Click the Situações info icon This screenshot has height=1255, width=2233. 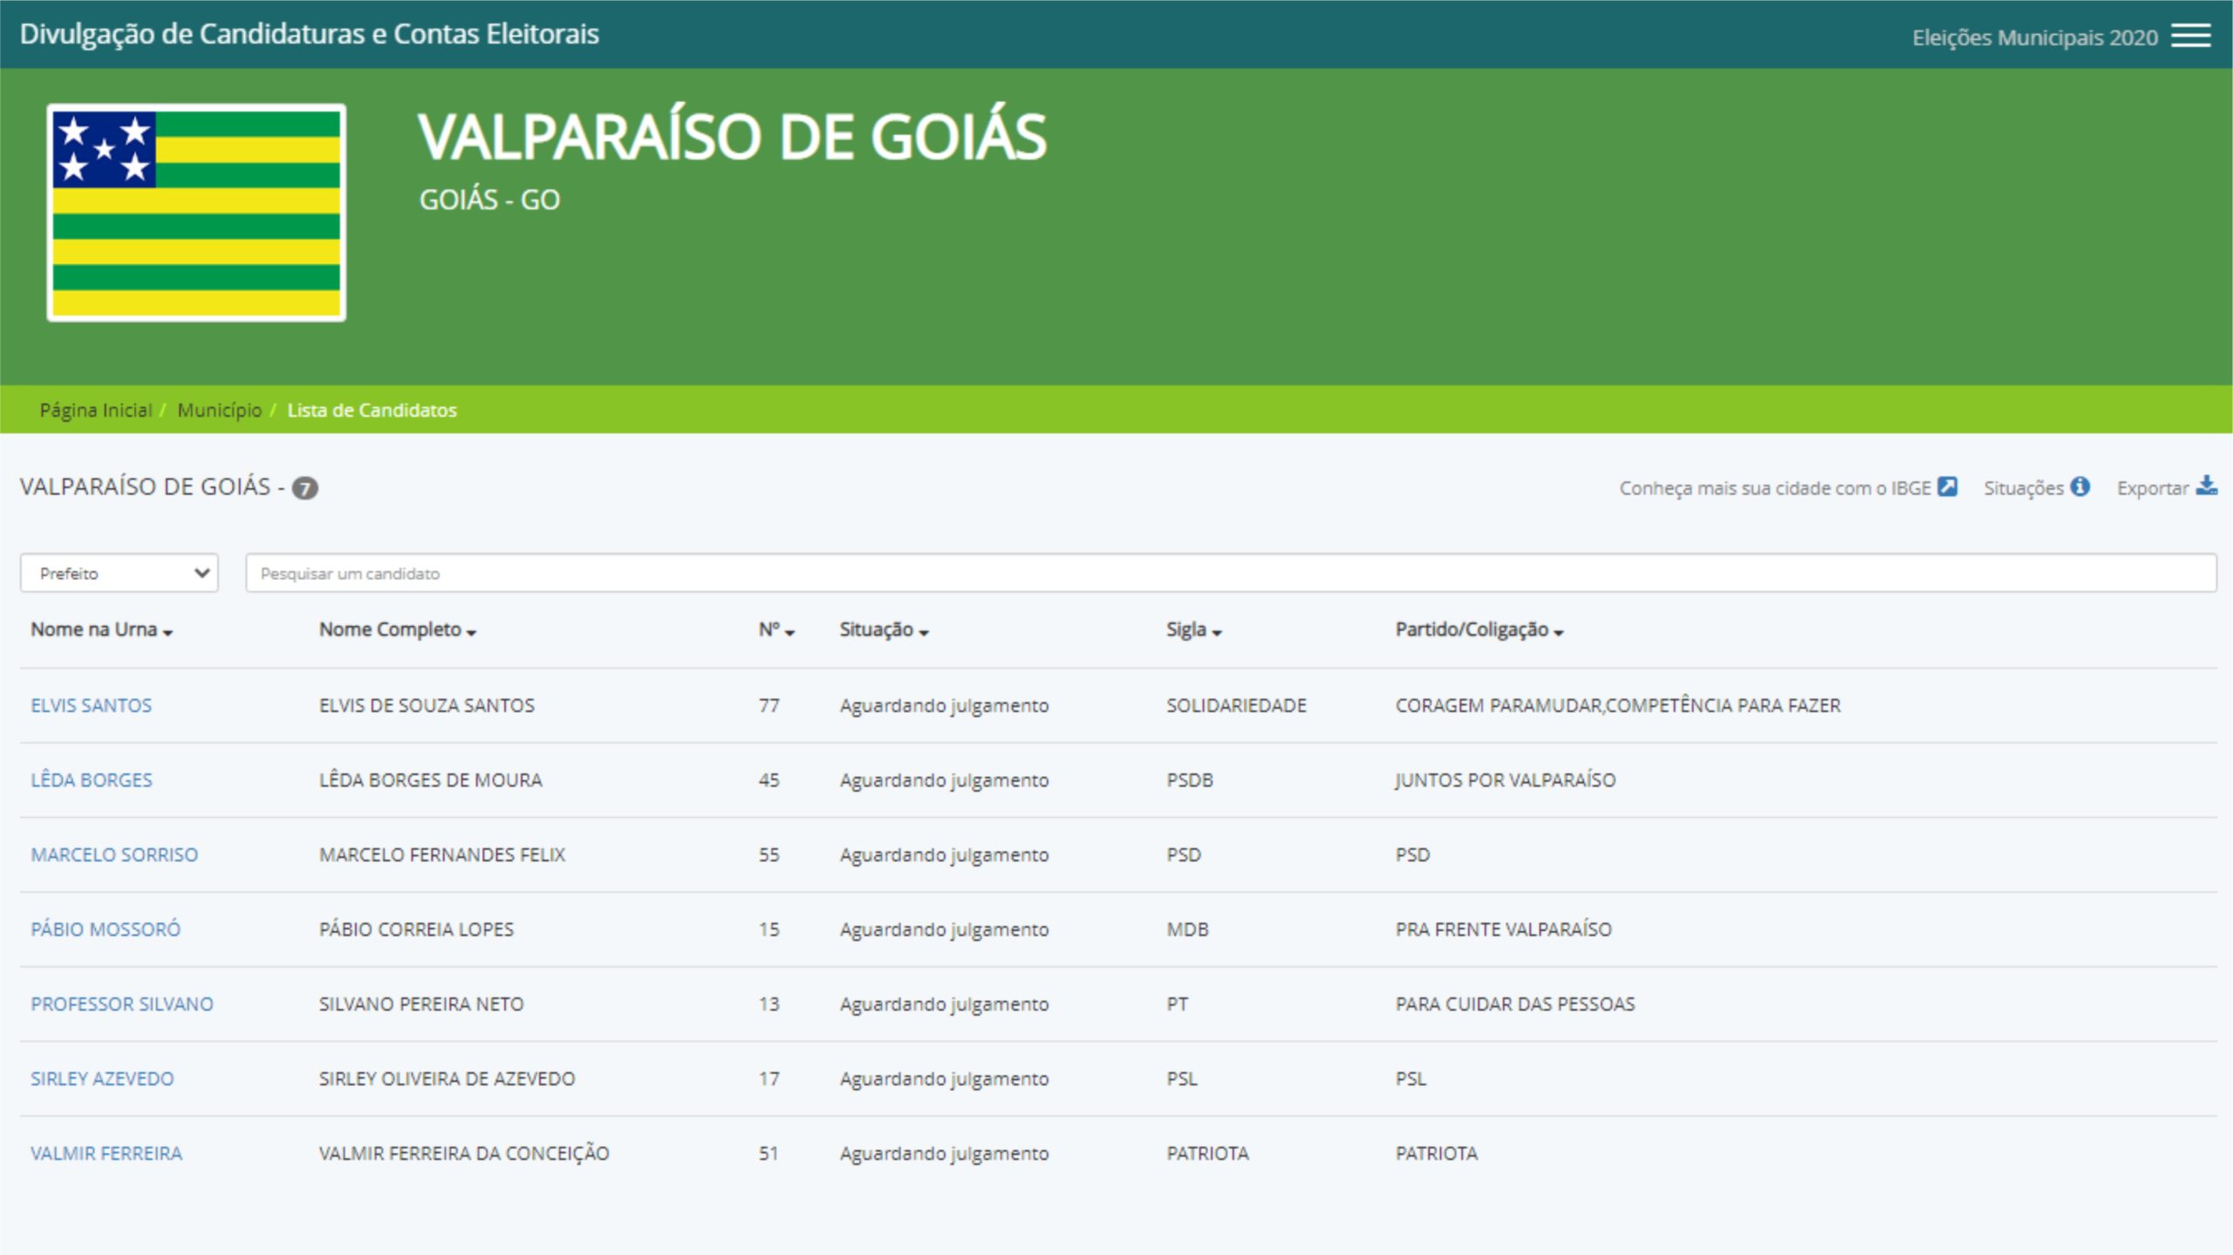pyautogui.click(x=2080, y=487)
